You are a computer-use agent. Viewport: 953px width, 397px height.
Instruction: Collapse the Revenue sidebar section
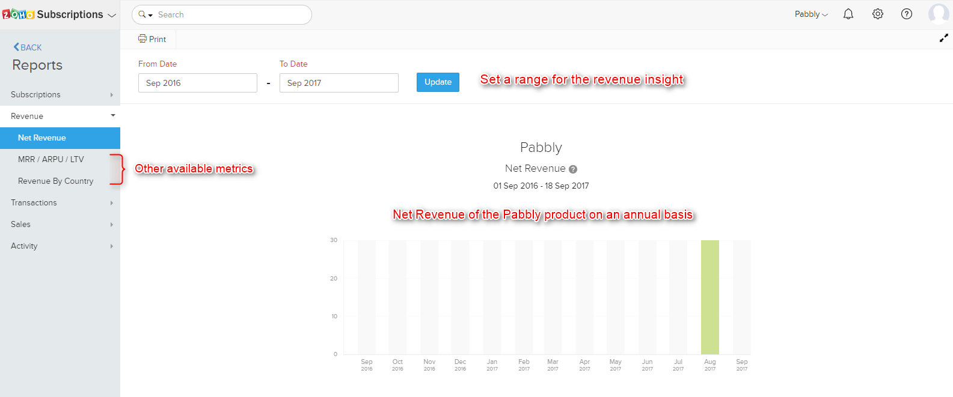coord(60,116)
